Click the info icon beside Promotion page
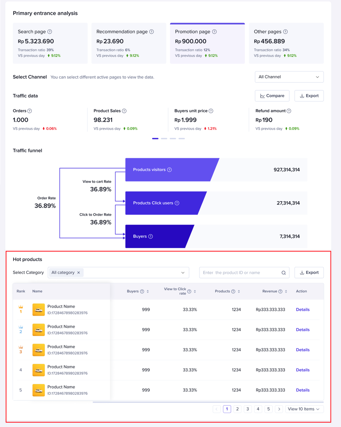 click(x=215, y=32)
